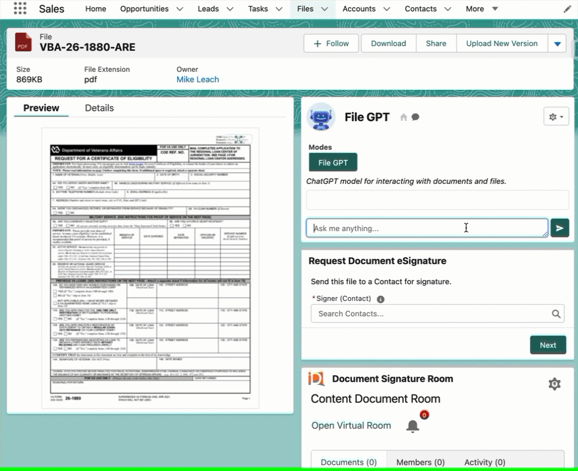Click the pencil edit navigation icon
This screenshot has width=578, height=471.
pos(567,9)
